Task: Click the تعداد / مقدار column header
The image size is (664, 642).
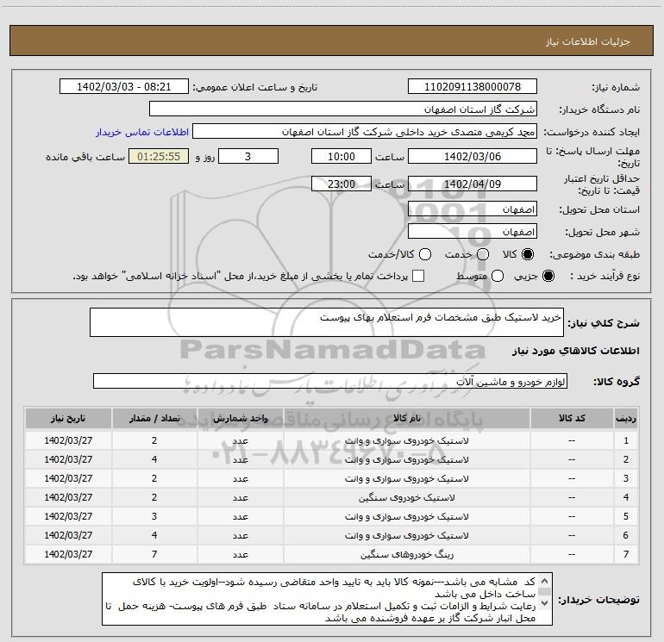Action: 154,418
